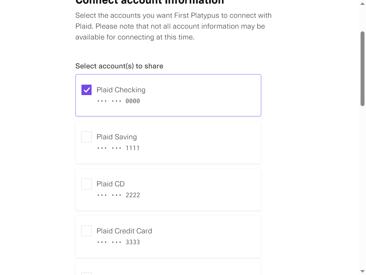
Task: Uncheck the Plaid Checking checkbox
Action: tap(86, 90)
